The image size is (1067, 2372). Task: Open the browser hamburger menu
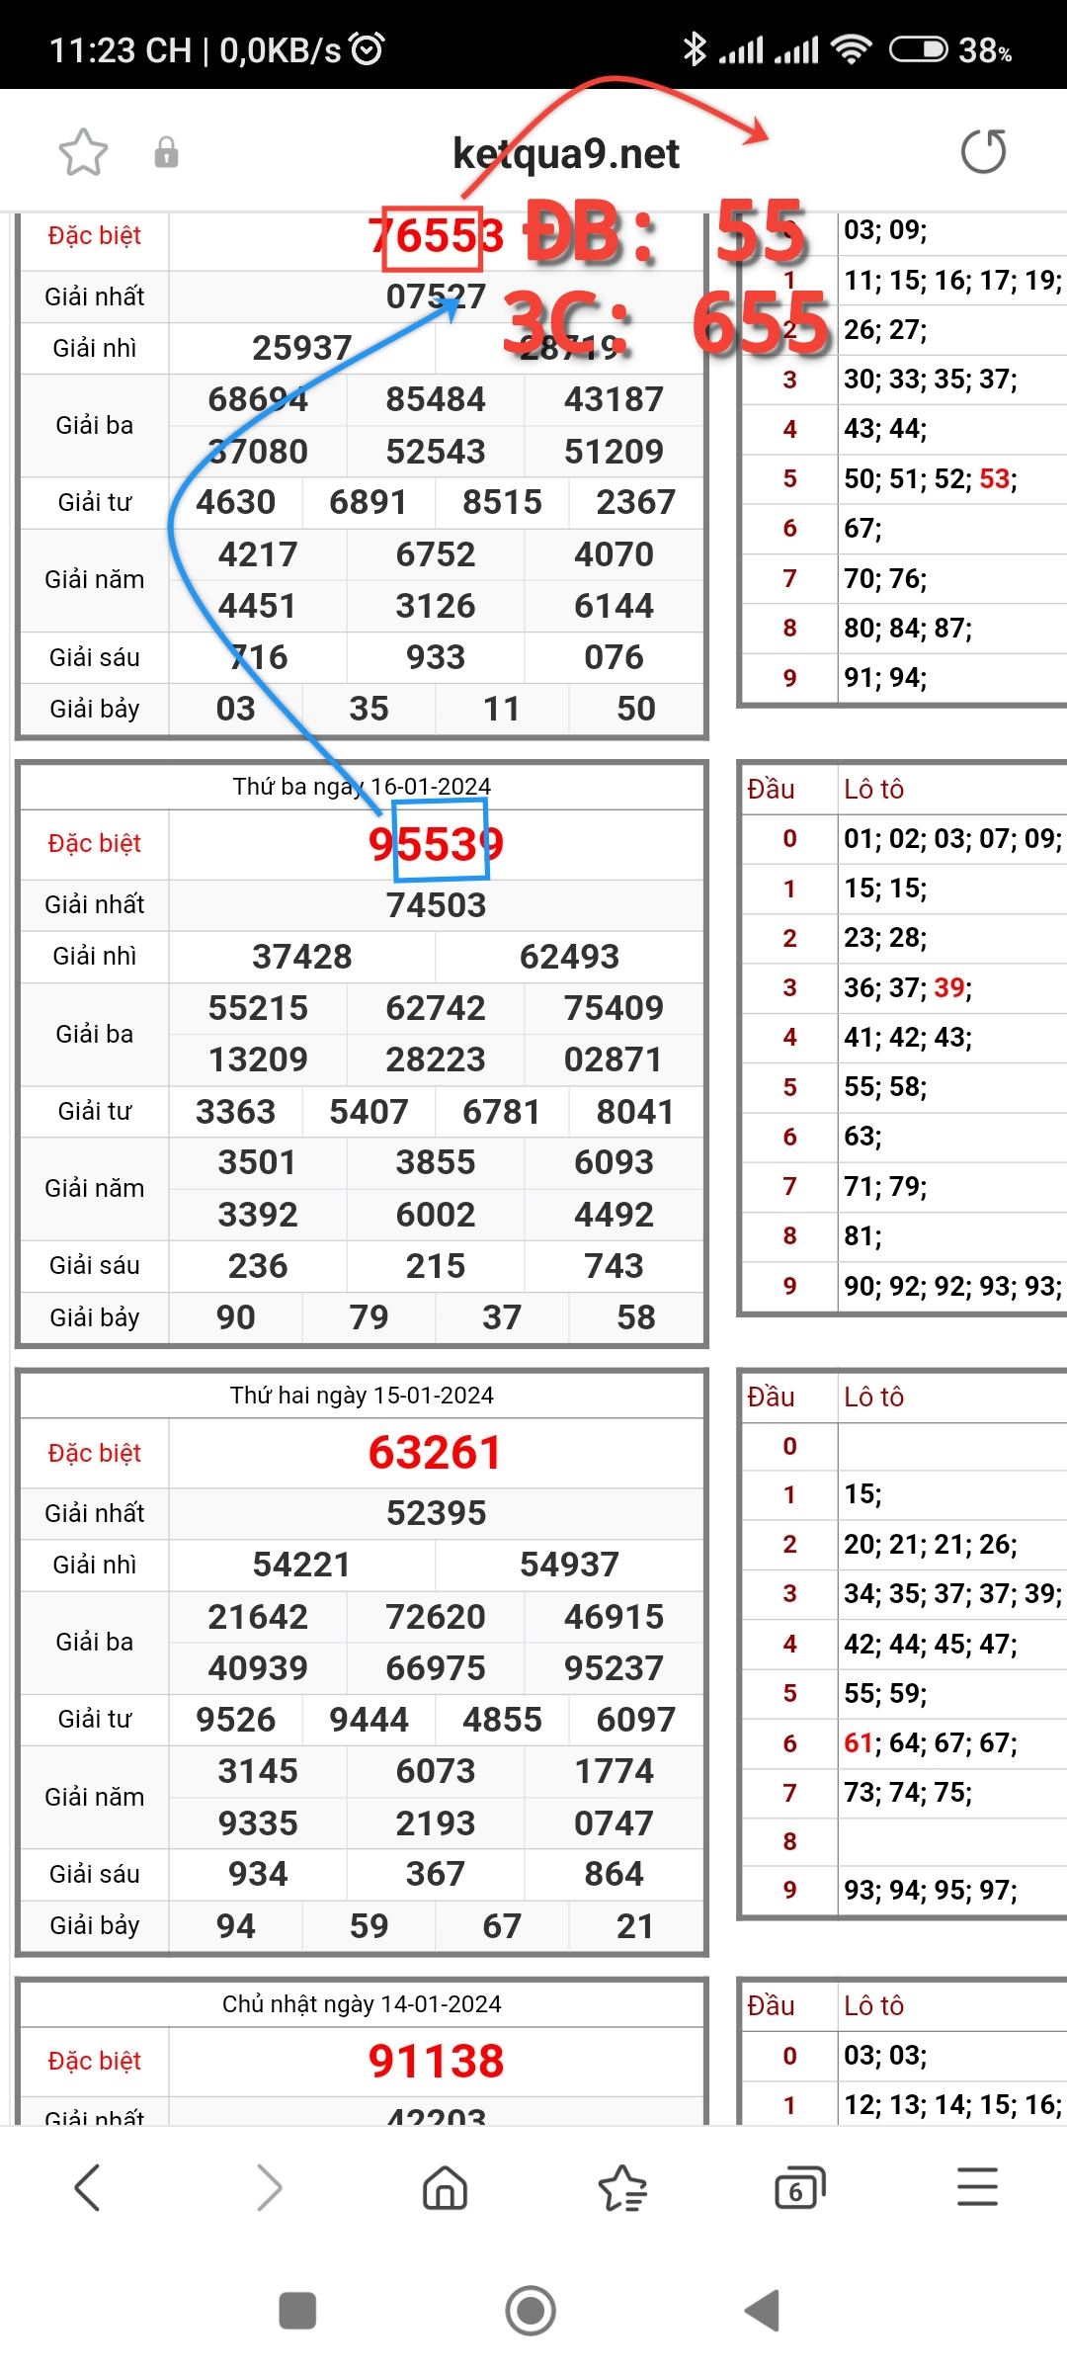977,2187
